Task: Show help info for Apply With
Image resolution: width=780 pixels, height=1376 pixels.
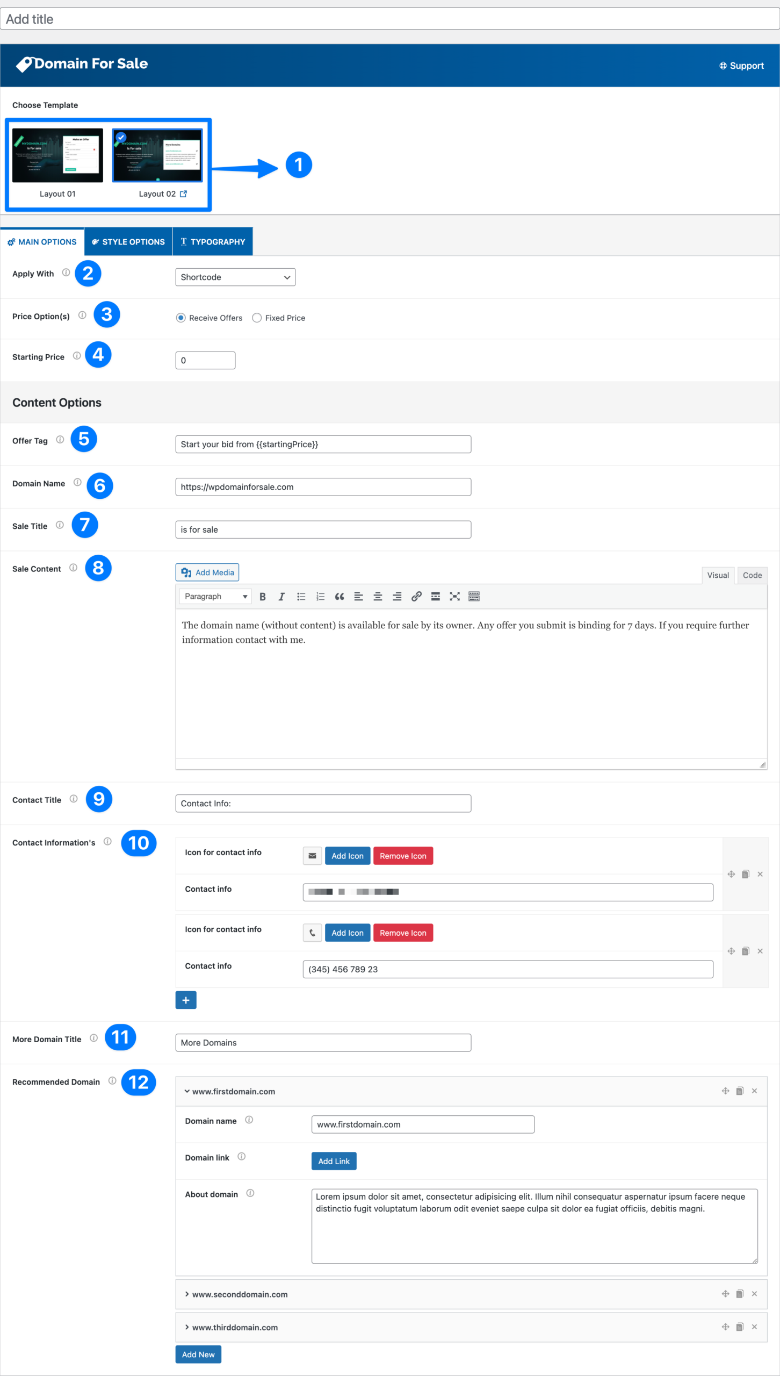Action: (66, 273)
